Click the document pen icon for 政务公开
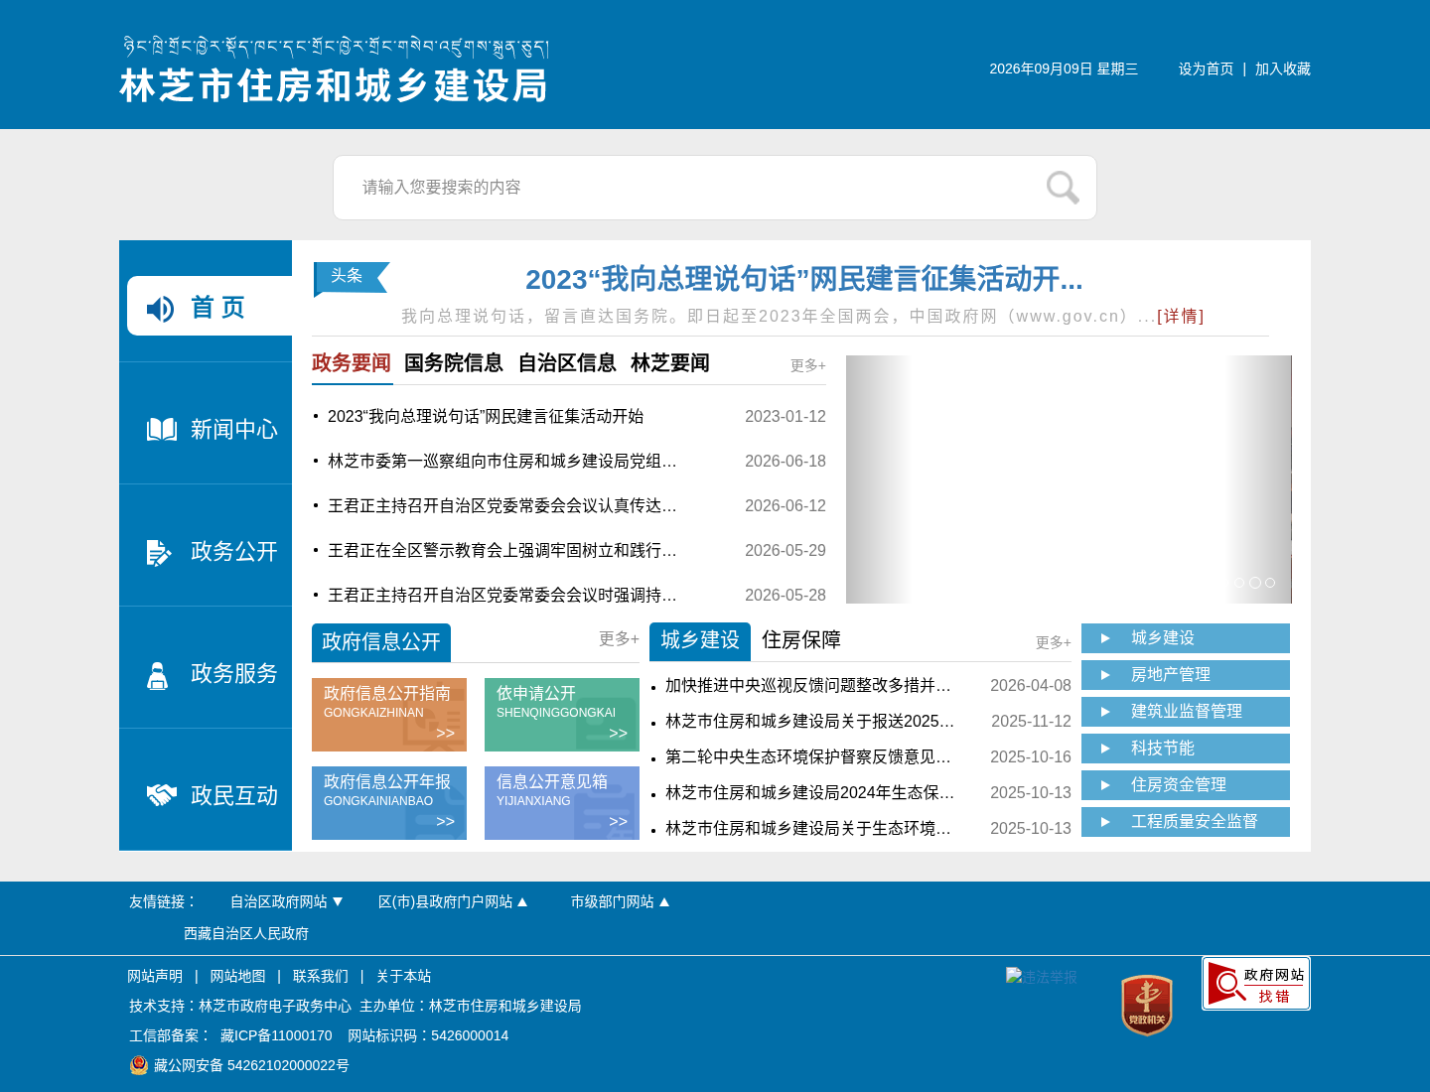Image resolution: width=1430 pixels, height=1092 pixels. tap(159, 552)
